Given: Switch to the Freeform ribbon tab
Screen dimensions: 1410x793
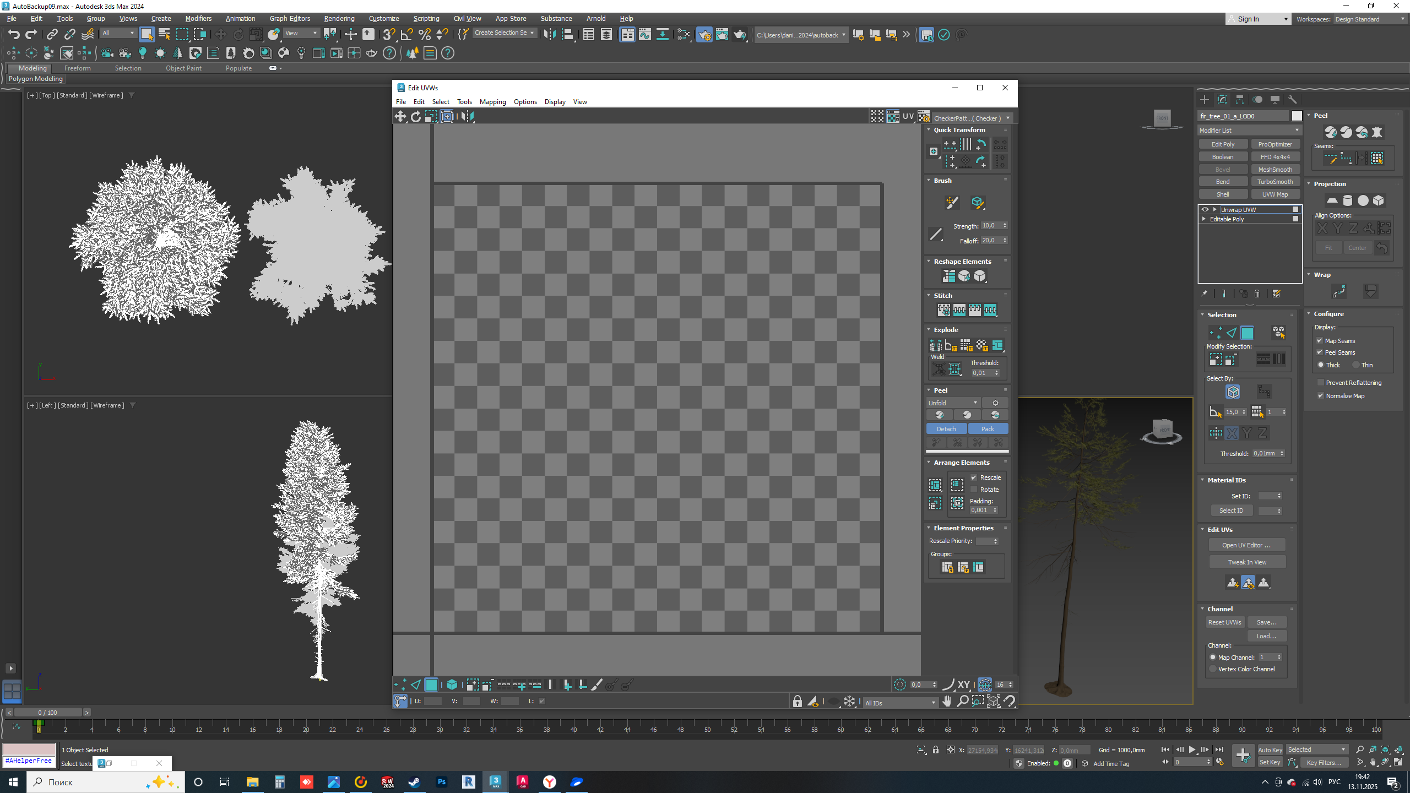Looking at the screenshot, I should click(x=77, y=68).
